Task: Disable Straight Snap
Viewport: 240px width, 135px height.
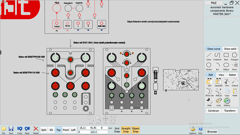Action: (126, 130)
